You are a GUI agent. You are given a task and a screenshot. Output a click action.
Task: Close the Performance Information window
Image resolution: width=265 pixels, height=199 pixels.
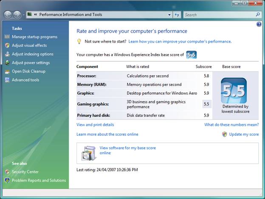point(255,3)
